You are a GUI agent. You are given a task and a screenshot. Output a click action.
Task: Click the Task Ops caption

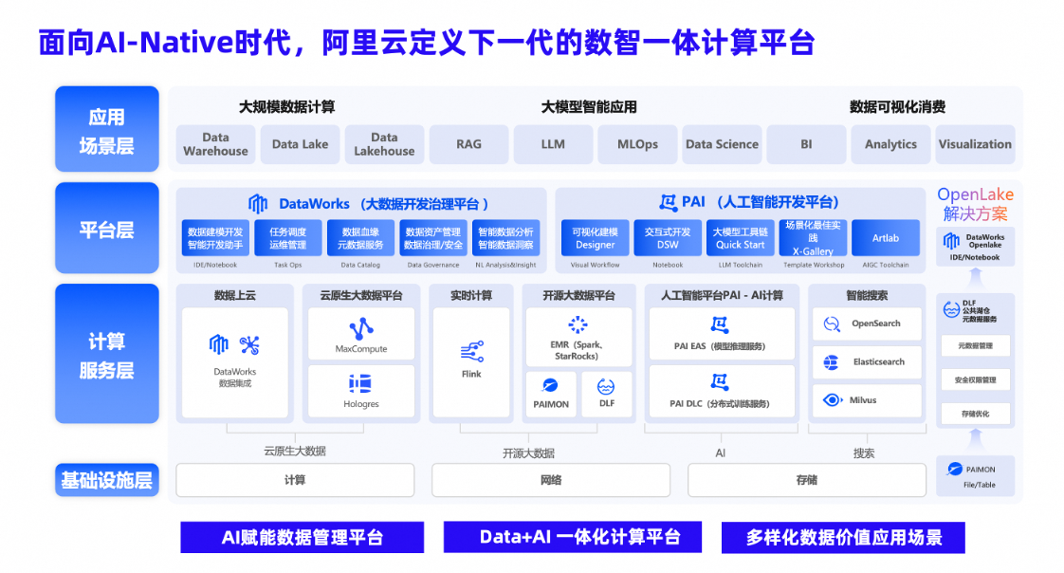click(287, 265)
